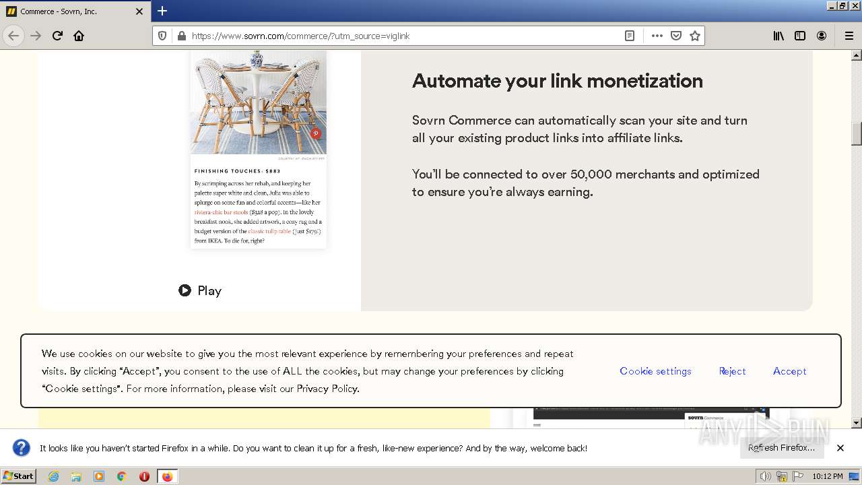Click the dining chairs article image

pos(259,102)
